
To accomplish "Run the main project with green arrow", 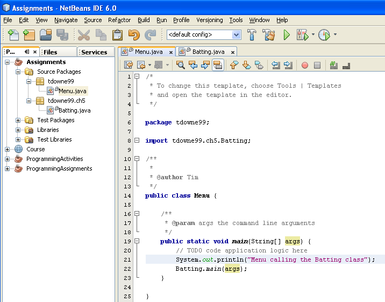I will tap(287, 34).
